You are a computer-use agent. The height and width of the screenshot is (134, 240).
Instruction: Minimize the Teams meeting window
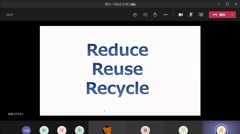[x=219, y=4]
